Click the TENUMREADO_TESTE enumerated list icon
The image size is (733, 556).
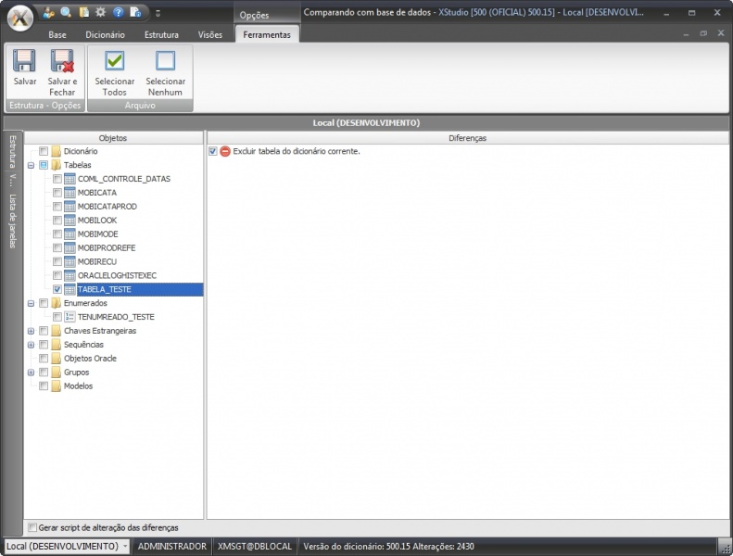tap(70, 317)
